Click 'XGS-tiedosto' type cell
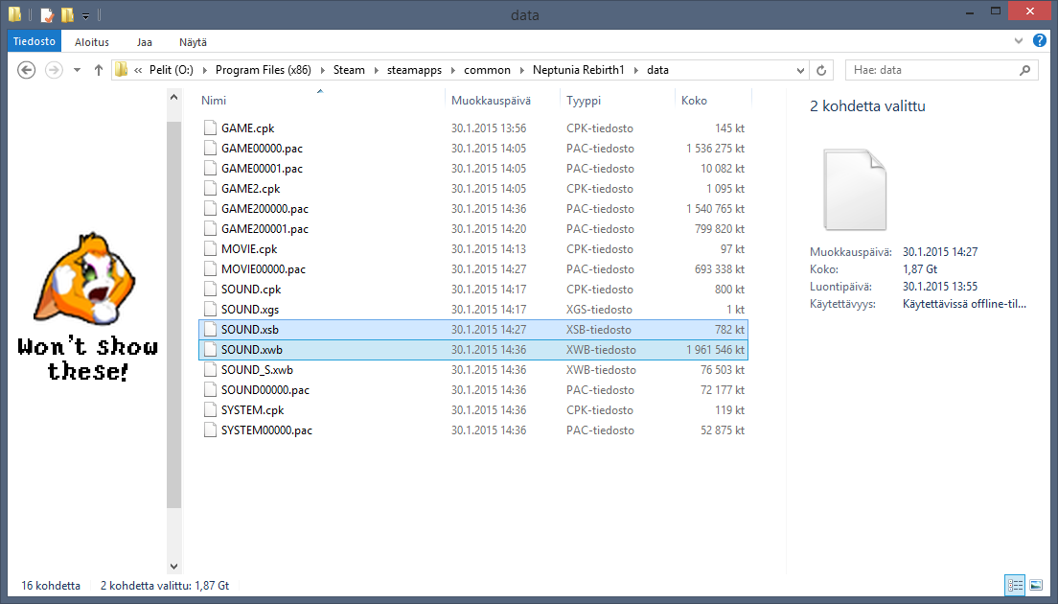 599,309
